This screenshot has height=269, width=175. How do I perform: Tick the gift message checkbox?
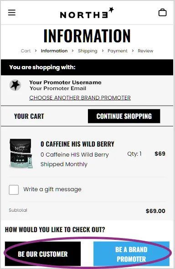coord(14,190)
